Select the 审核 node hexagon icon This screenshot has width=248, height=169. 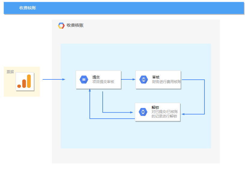[144, 79]
